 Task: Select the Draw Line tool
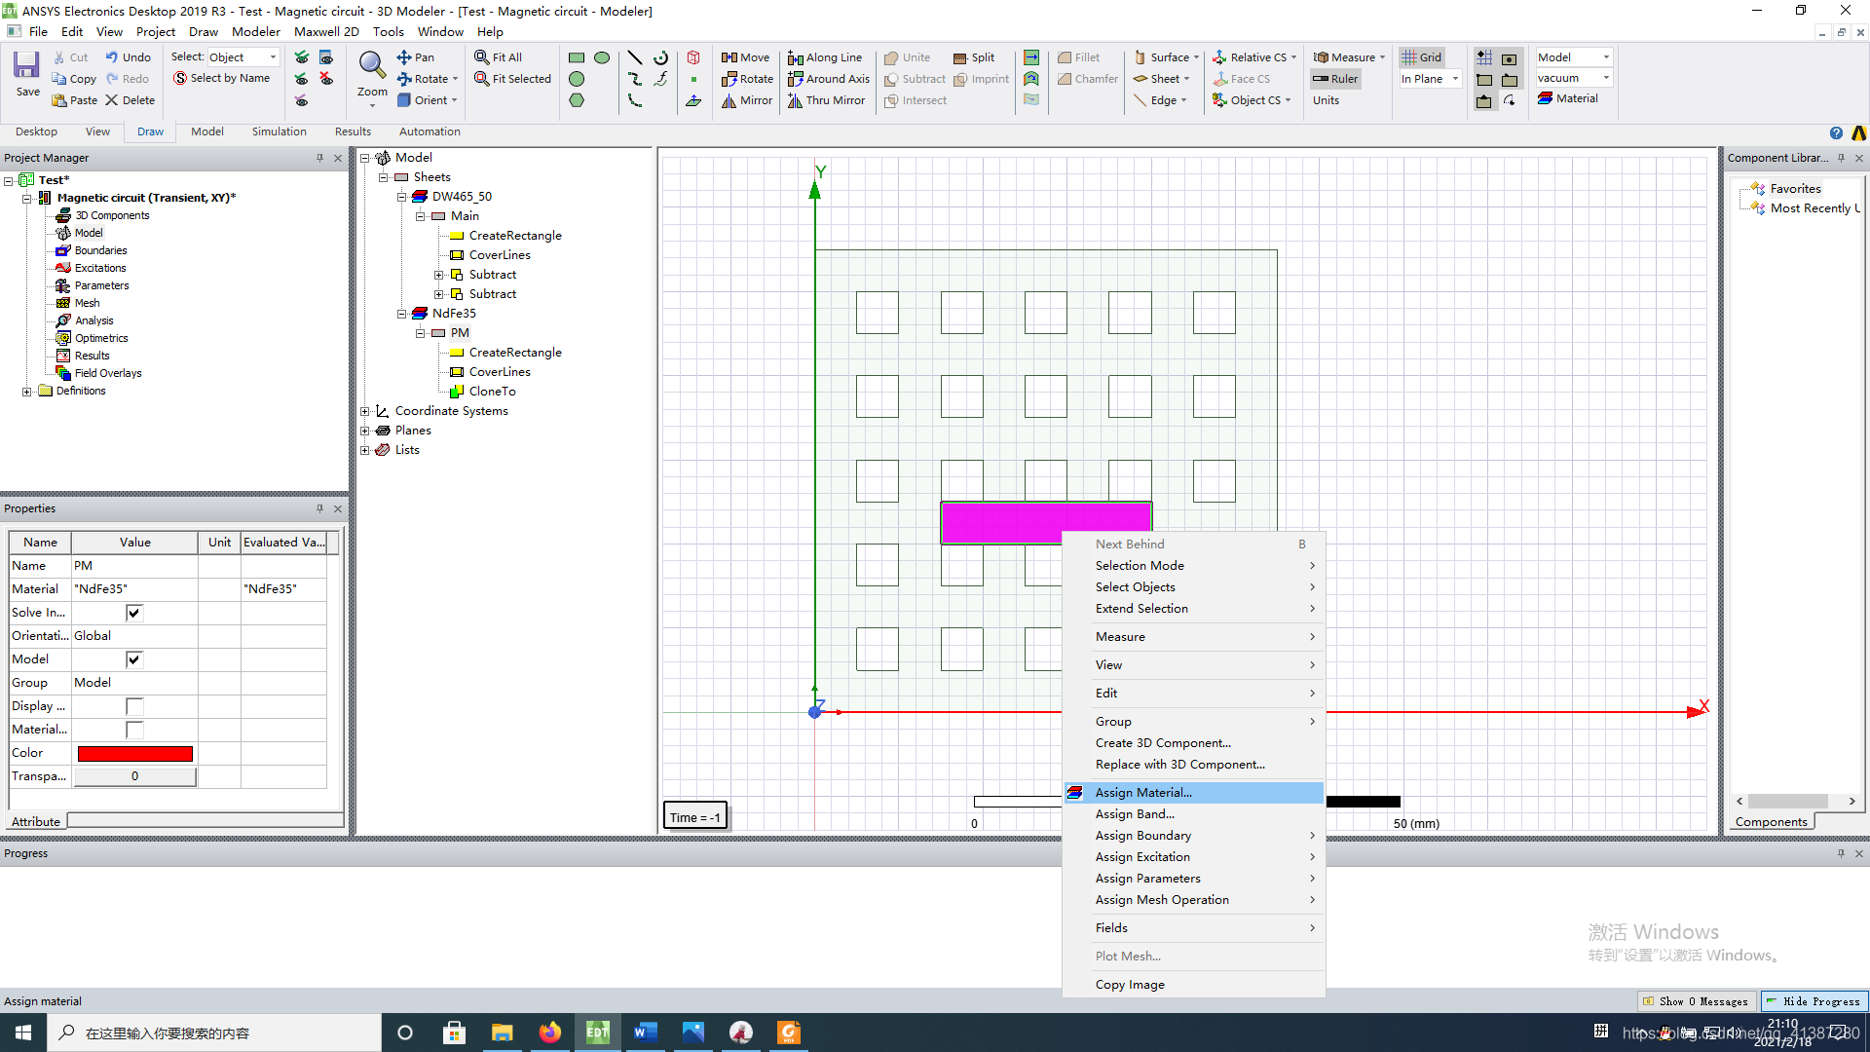tap(635, 57)
